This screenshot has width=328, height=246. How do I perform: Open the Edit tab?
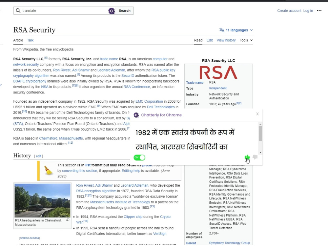[210, 40]
